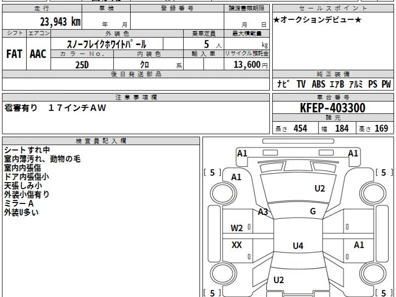Select the アルミ wheels equipment entry

coord(356,84)
